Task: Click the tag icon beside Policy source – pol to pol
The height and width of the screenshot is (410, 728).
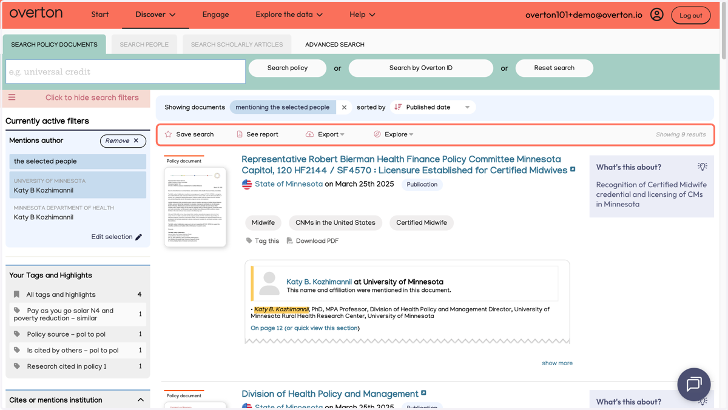Action: (17, 334)
